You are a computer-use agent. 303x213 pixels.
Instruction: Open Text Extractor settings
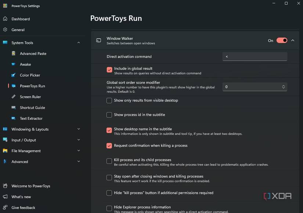point(31,118)
